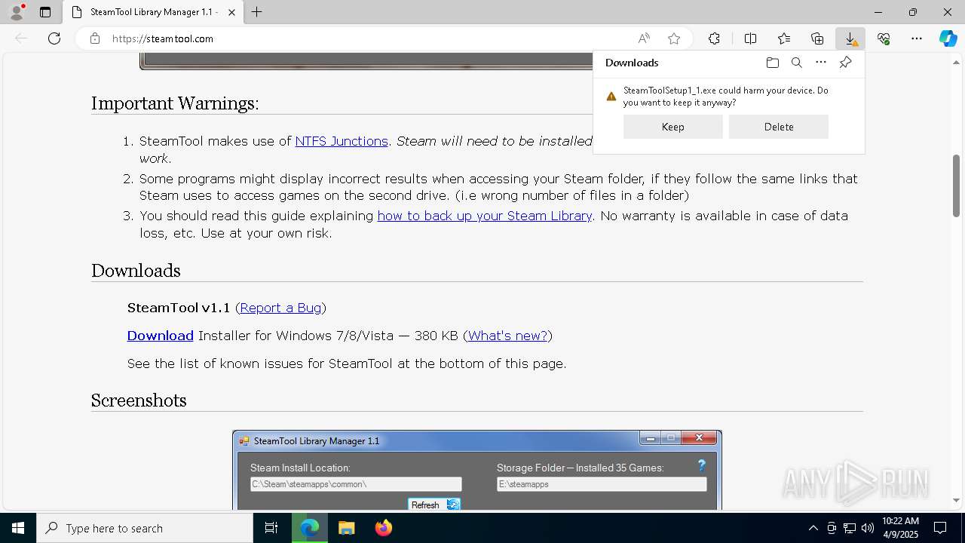Select the SteamTool Library Manager tab
Screen dimensions: 965x543
[x=153, y=12]
